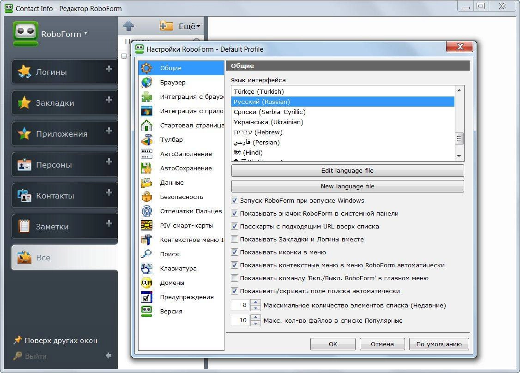Select the Все sidebar section
This screenshot has width=520, height=373.
click(x=64, y=257)
